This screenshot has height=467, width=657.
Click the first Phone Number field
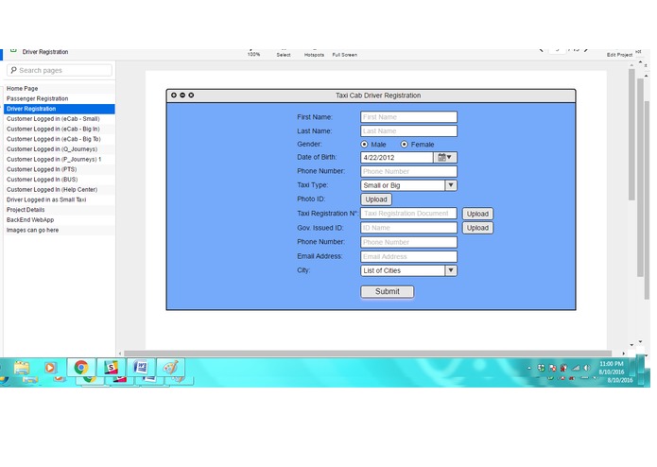pos(408,171)
